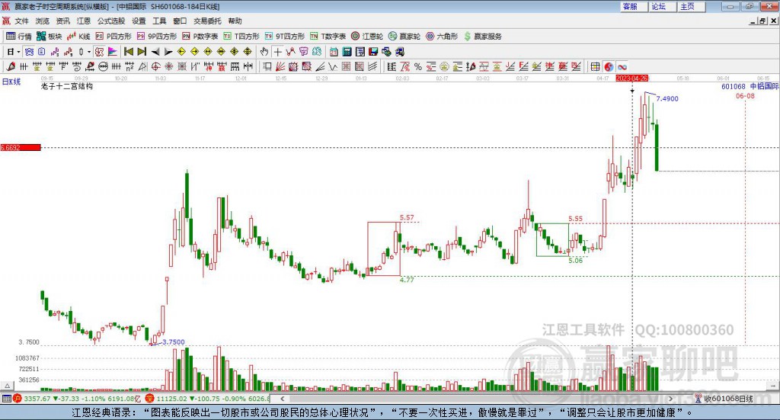The height and width of the screenshot is (420, 780).
Task: Open the 设置 menu
Action: tap(139, 21)
